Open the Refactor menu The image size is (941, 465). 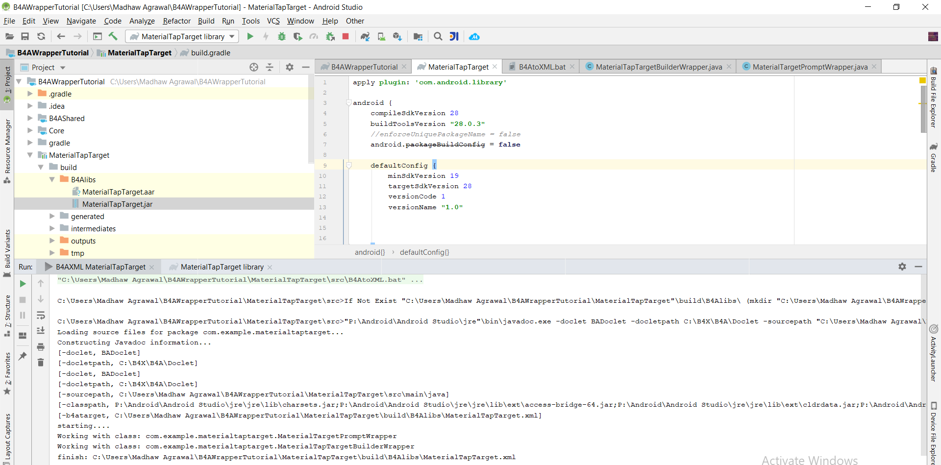tap(176, 21)
